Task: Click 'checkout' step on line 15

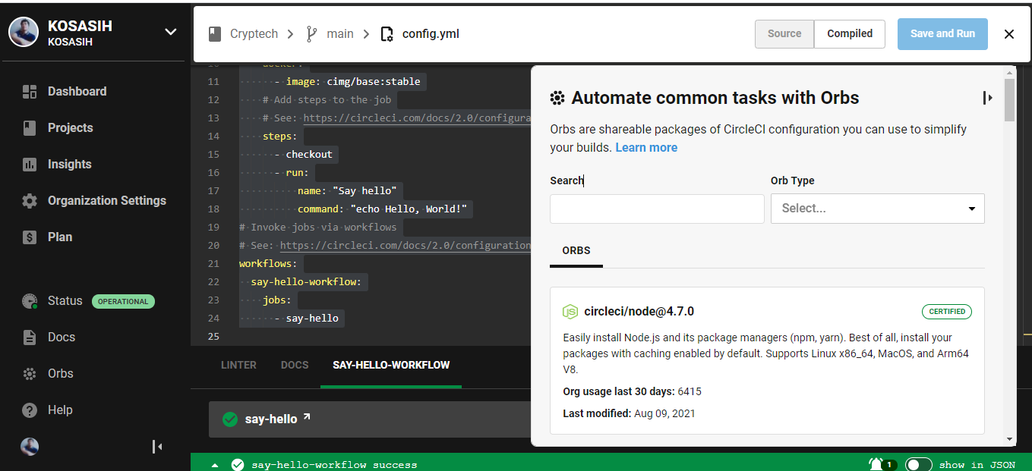Action: [x=309, y=155]
